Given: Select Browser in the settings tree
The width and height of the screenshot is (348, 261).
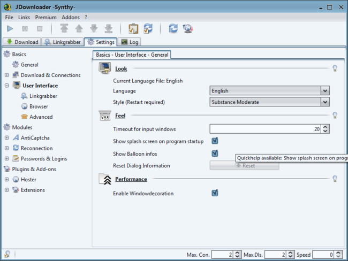Looking at the screenshot, I should (x=34, y=106).
